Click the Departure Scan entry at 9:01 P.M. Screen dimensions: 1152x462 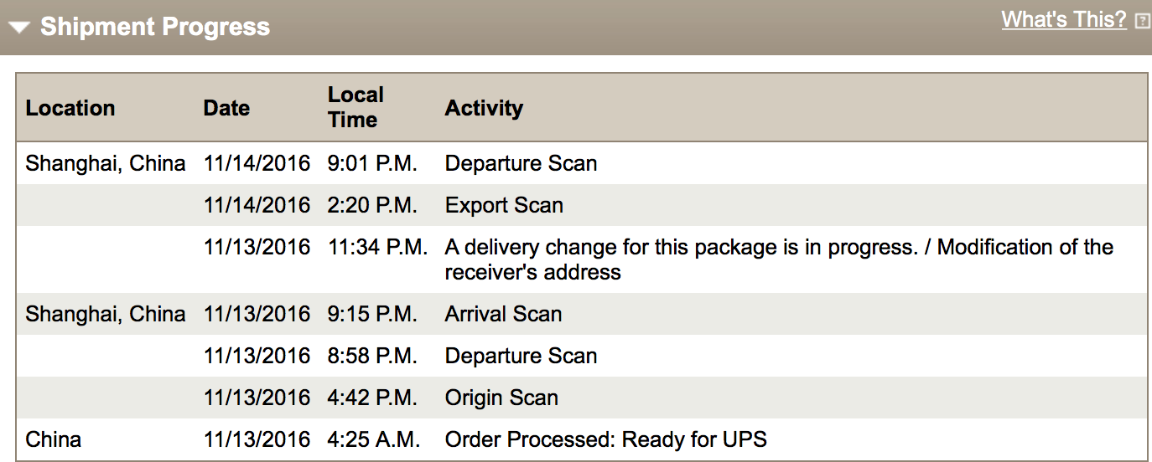(x=521, y=163)
